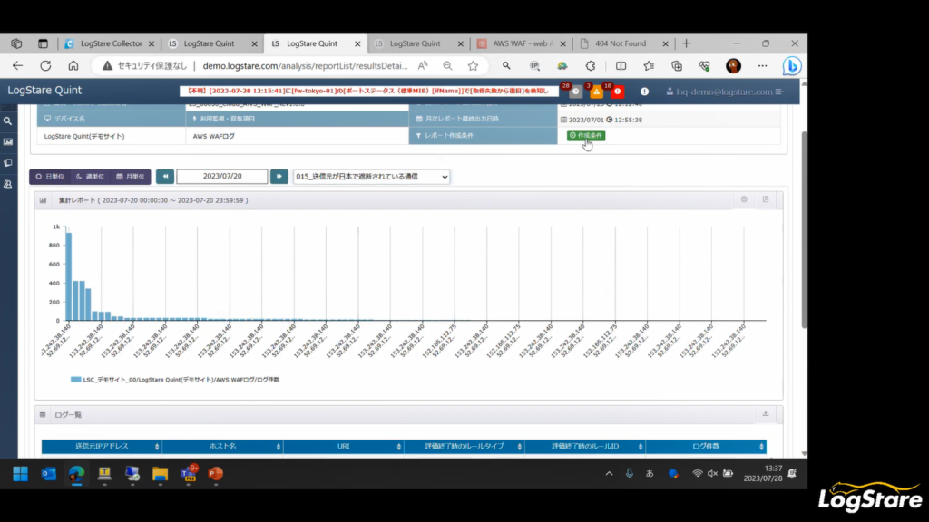This screenshot has height=522, width=929.
Task: Select the 日単位 daily unit toggle
Action: coord(50,177)
